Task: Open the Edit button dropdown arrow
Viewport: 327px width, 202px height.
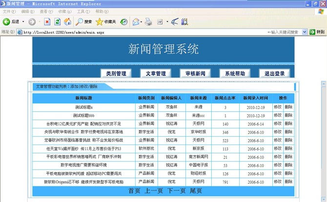Action: (167, 21)
